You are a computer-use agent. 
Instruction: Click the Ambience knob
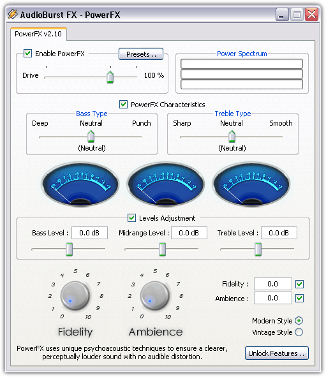pyautogui.click(x=155, y=295)
